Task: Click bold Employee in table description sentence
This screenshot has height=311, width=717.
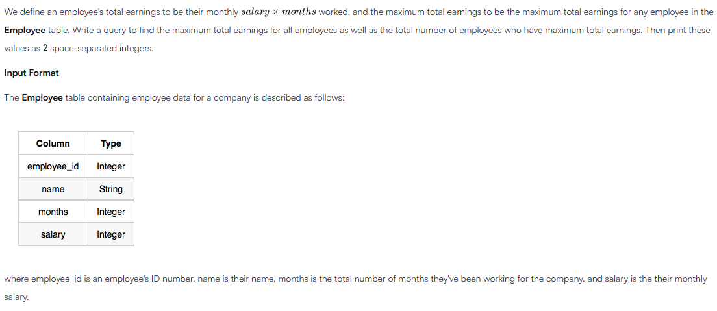Action: (42, 98)
